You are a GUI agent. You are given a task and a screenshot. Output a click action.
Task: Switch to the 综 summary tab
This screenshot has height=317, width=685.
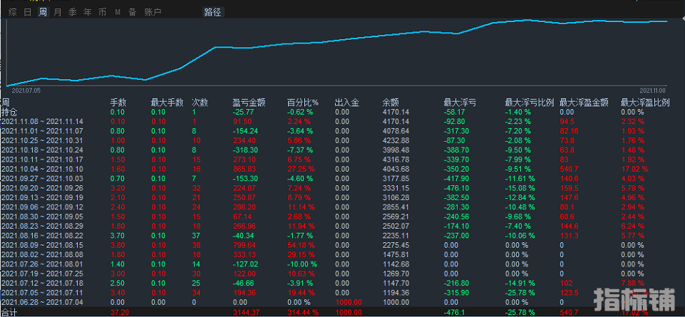[x=13, y=12]
